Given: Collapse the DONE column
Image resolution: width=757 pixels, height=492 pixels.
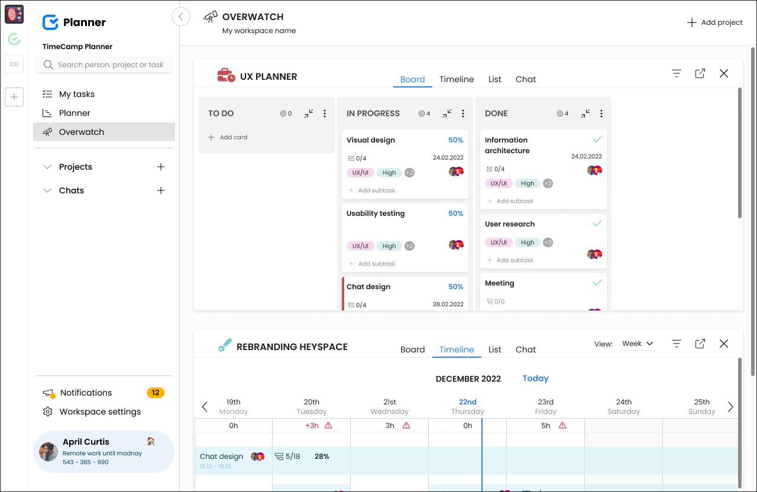Looking at the screenshot, I should (584, 113).
